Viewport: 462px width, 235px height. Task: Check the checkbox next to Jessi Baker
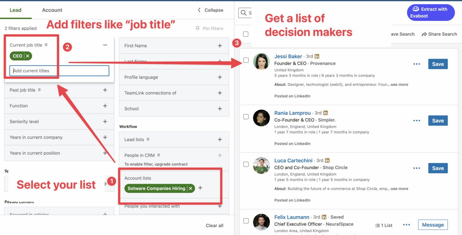246,60
